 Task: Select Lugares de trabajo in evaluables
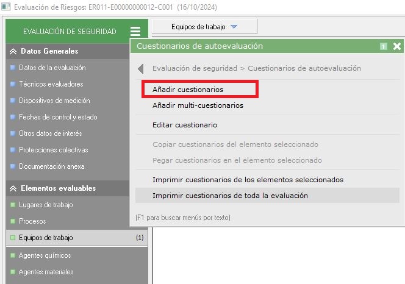[x=46, y=205]
